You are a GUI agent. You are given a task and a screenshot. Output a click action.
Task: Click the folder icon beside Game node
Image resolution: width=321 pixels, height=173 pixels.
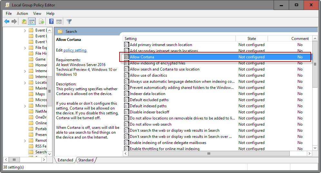(31, 59)
